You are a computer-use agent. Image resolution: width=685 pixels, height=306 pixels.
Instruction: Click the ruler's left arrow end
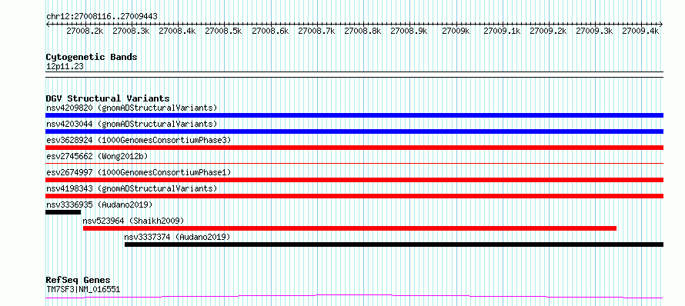[48, 24]
